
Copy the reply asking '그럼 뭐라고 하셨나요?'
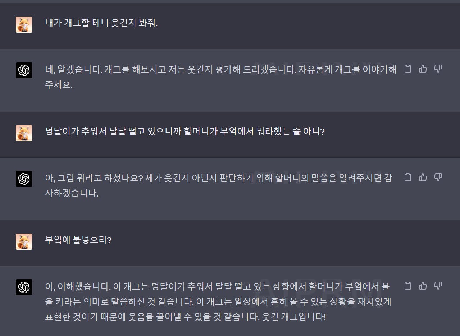pyautogui.click(x=407, y=177)
